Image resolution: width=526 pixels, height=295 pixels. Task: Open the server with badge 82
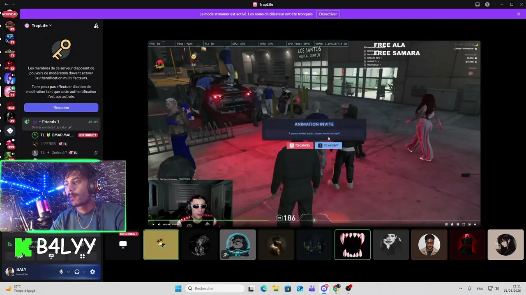click(10, 27)
